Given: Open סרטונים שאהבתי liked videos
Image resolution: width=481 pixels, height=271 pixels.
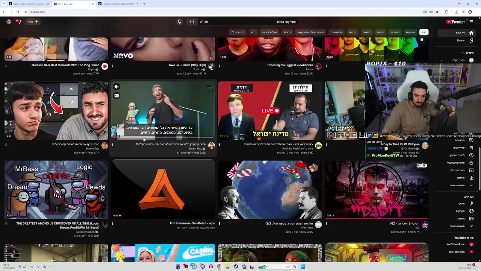Looking at the screenshot, I should 457,163.
